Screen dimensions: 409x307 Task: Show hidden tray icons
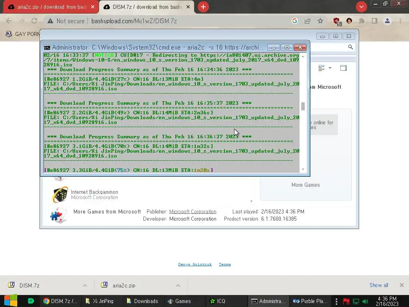336,301
